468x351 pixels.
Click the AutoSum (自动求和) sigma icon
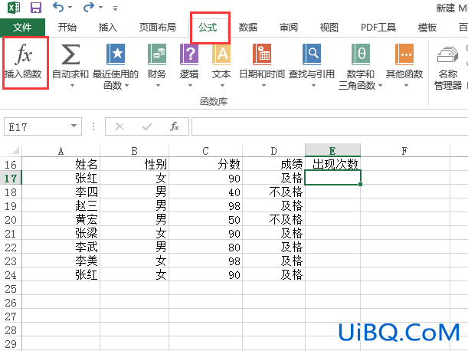point(70,54)
